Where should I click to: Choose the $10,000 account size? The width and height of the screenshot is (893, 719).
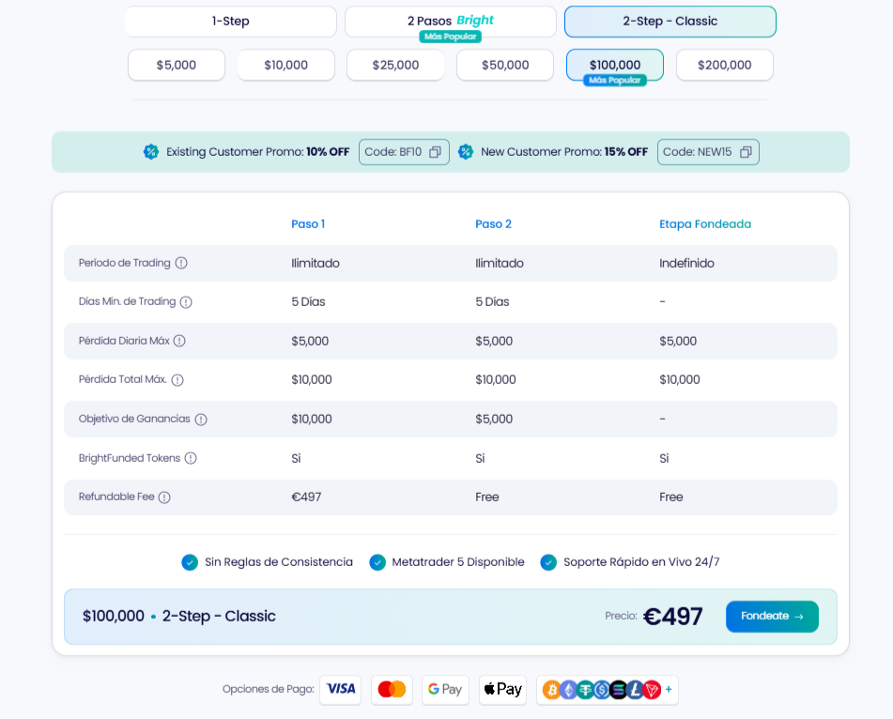point(285,65)
